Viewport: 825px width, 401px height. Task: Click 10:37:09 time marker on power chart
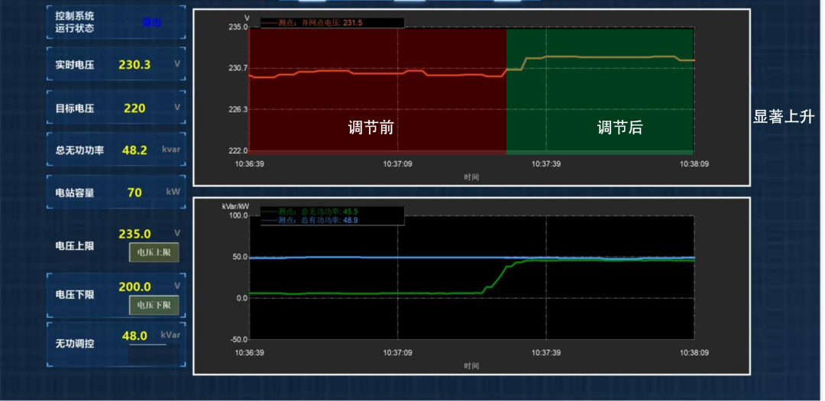pyautogui.click(x=397, y=353)
